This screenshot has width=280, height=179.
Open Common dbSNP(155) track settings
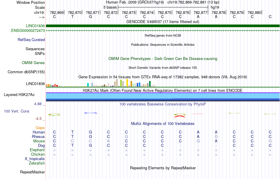(26, 72)
